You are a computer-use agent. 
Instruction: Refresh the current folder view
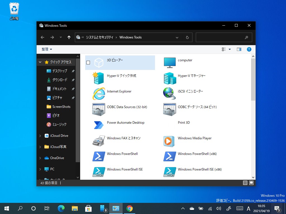(x=187, y=37)
